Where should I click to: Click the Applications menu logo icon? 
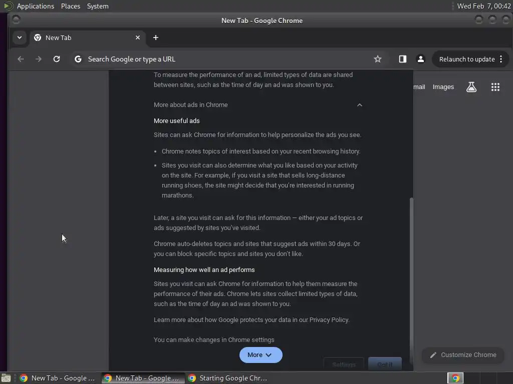[8, 6]
